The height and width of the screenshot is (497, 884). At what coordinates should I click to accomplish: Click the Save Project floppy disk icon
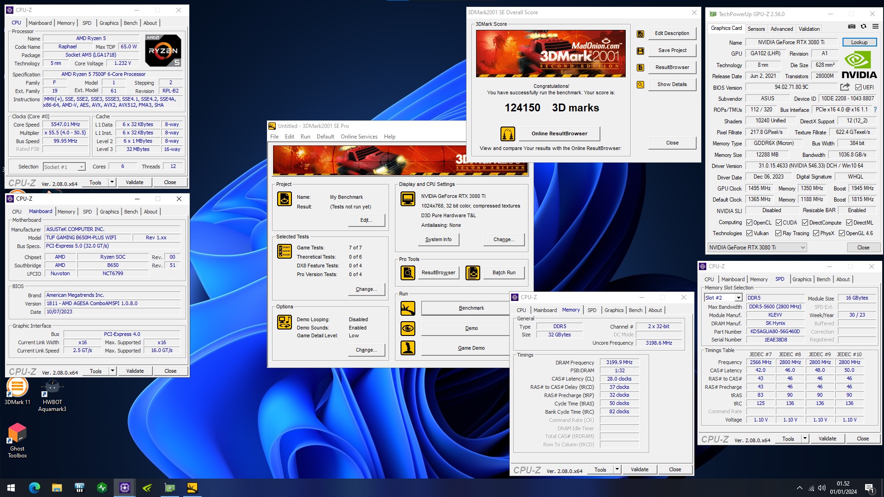pos(640,51)
